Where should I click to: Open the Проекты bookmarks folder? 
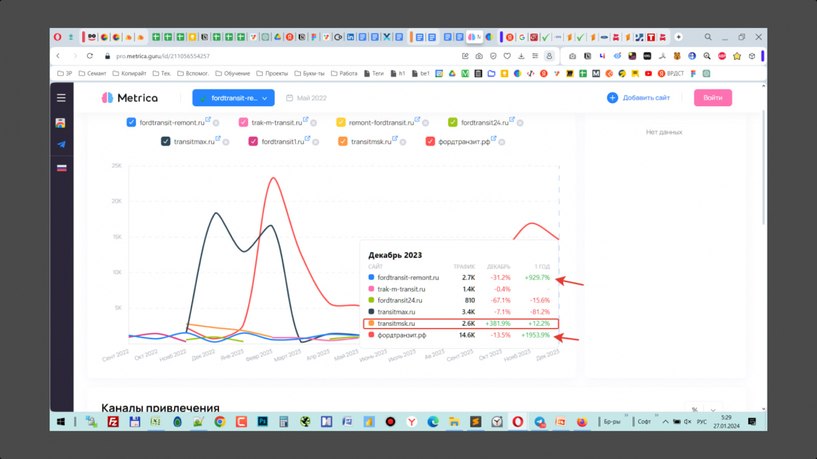coord(272,73)
